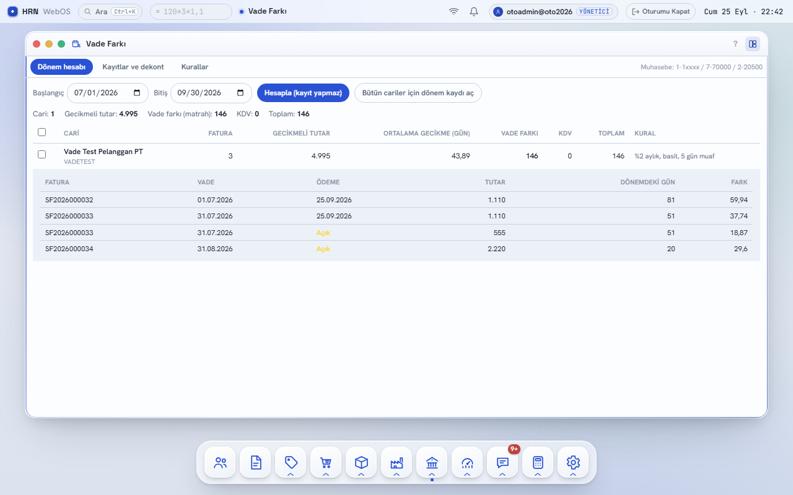This screenshot has width=793, height=495.
Task: Toggle the window layout panel icon
Action: [753, 44]
